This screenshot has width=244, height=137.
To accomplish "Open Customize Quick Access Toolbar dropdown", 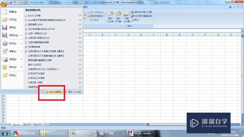I will (x=31, y=2).
